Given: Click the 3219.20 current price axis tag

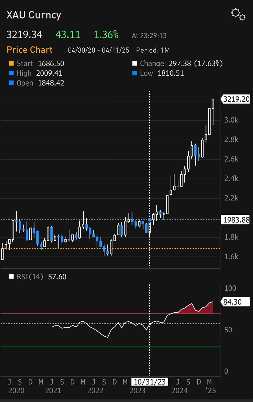Looking at the screenshot, I should point(236,99).
